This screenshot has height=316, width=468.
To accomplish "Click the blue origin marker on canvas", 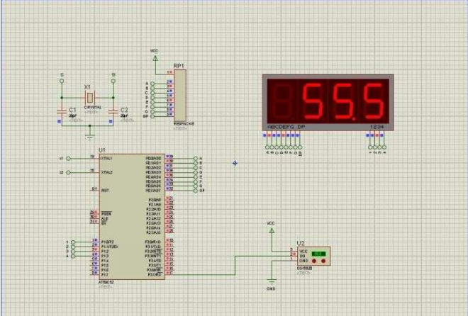I will [235, 163].
